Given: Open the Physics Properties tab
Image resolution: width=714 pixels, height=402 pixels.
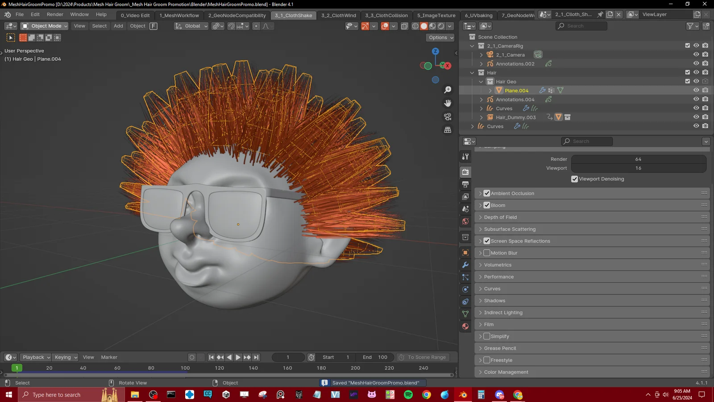Looking at the screenshot, I should pyautogui.click(x=465, y=289).
